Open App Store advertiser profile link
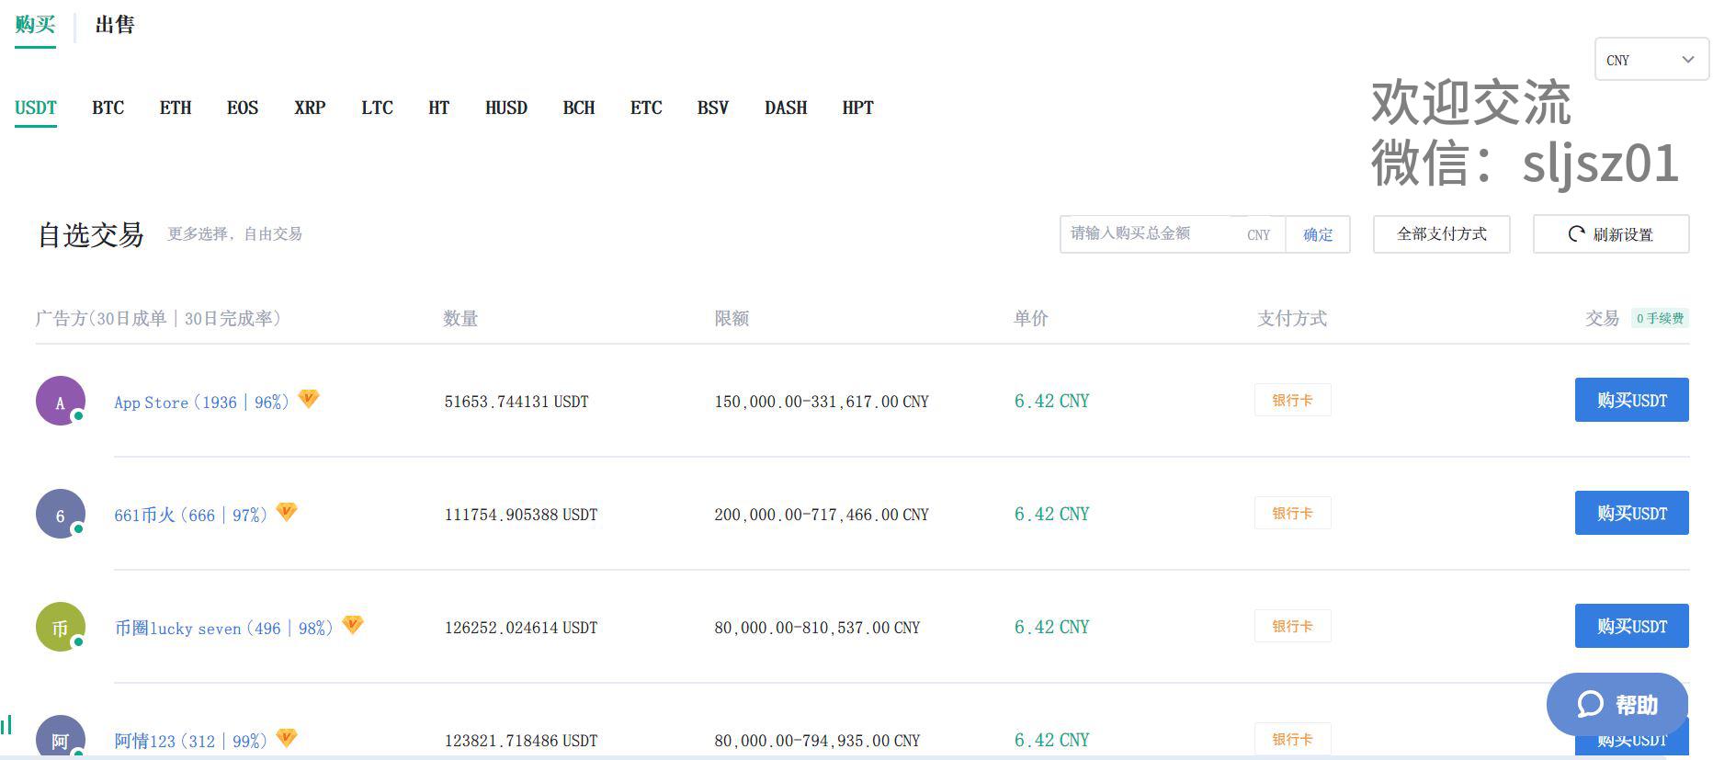Image resolution: width=1713 pixels, height=760 pixels. coord(201,402)
